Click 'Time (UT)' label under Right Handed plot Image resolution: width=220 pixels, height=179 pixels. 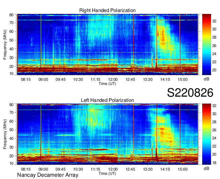[x=107, y=84]
